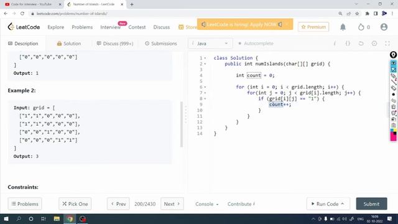Zoom the page via magnifier icon in address bar
This screenshot has width=398, height=224.
click(340, 14)
